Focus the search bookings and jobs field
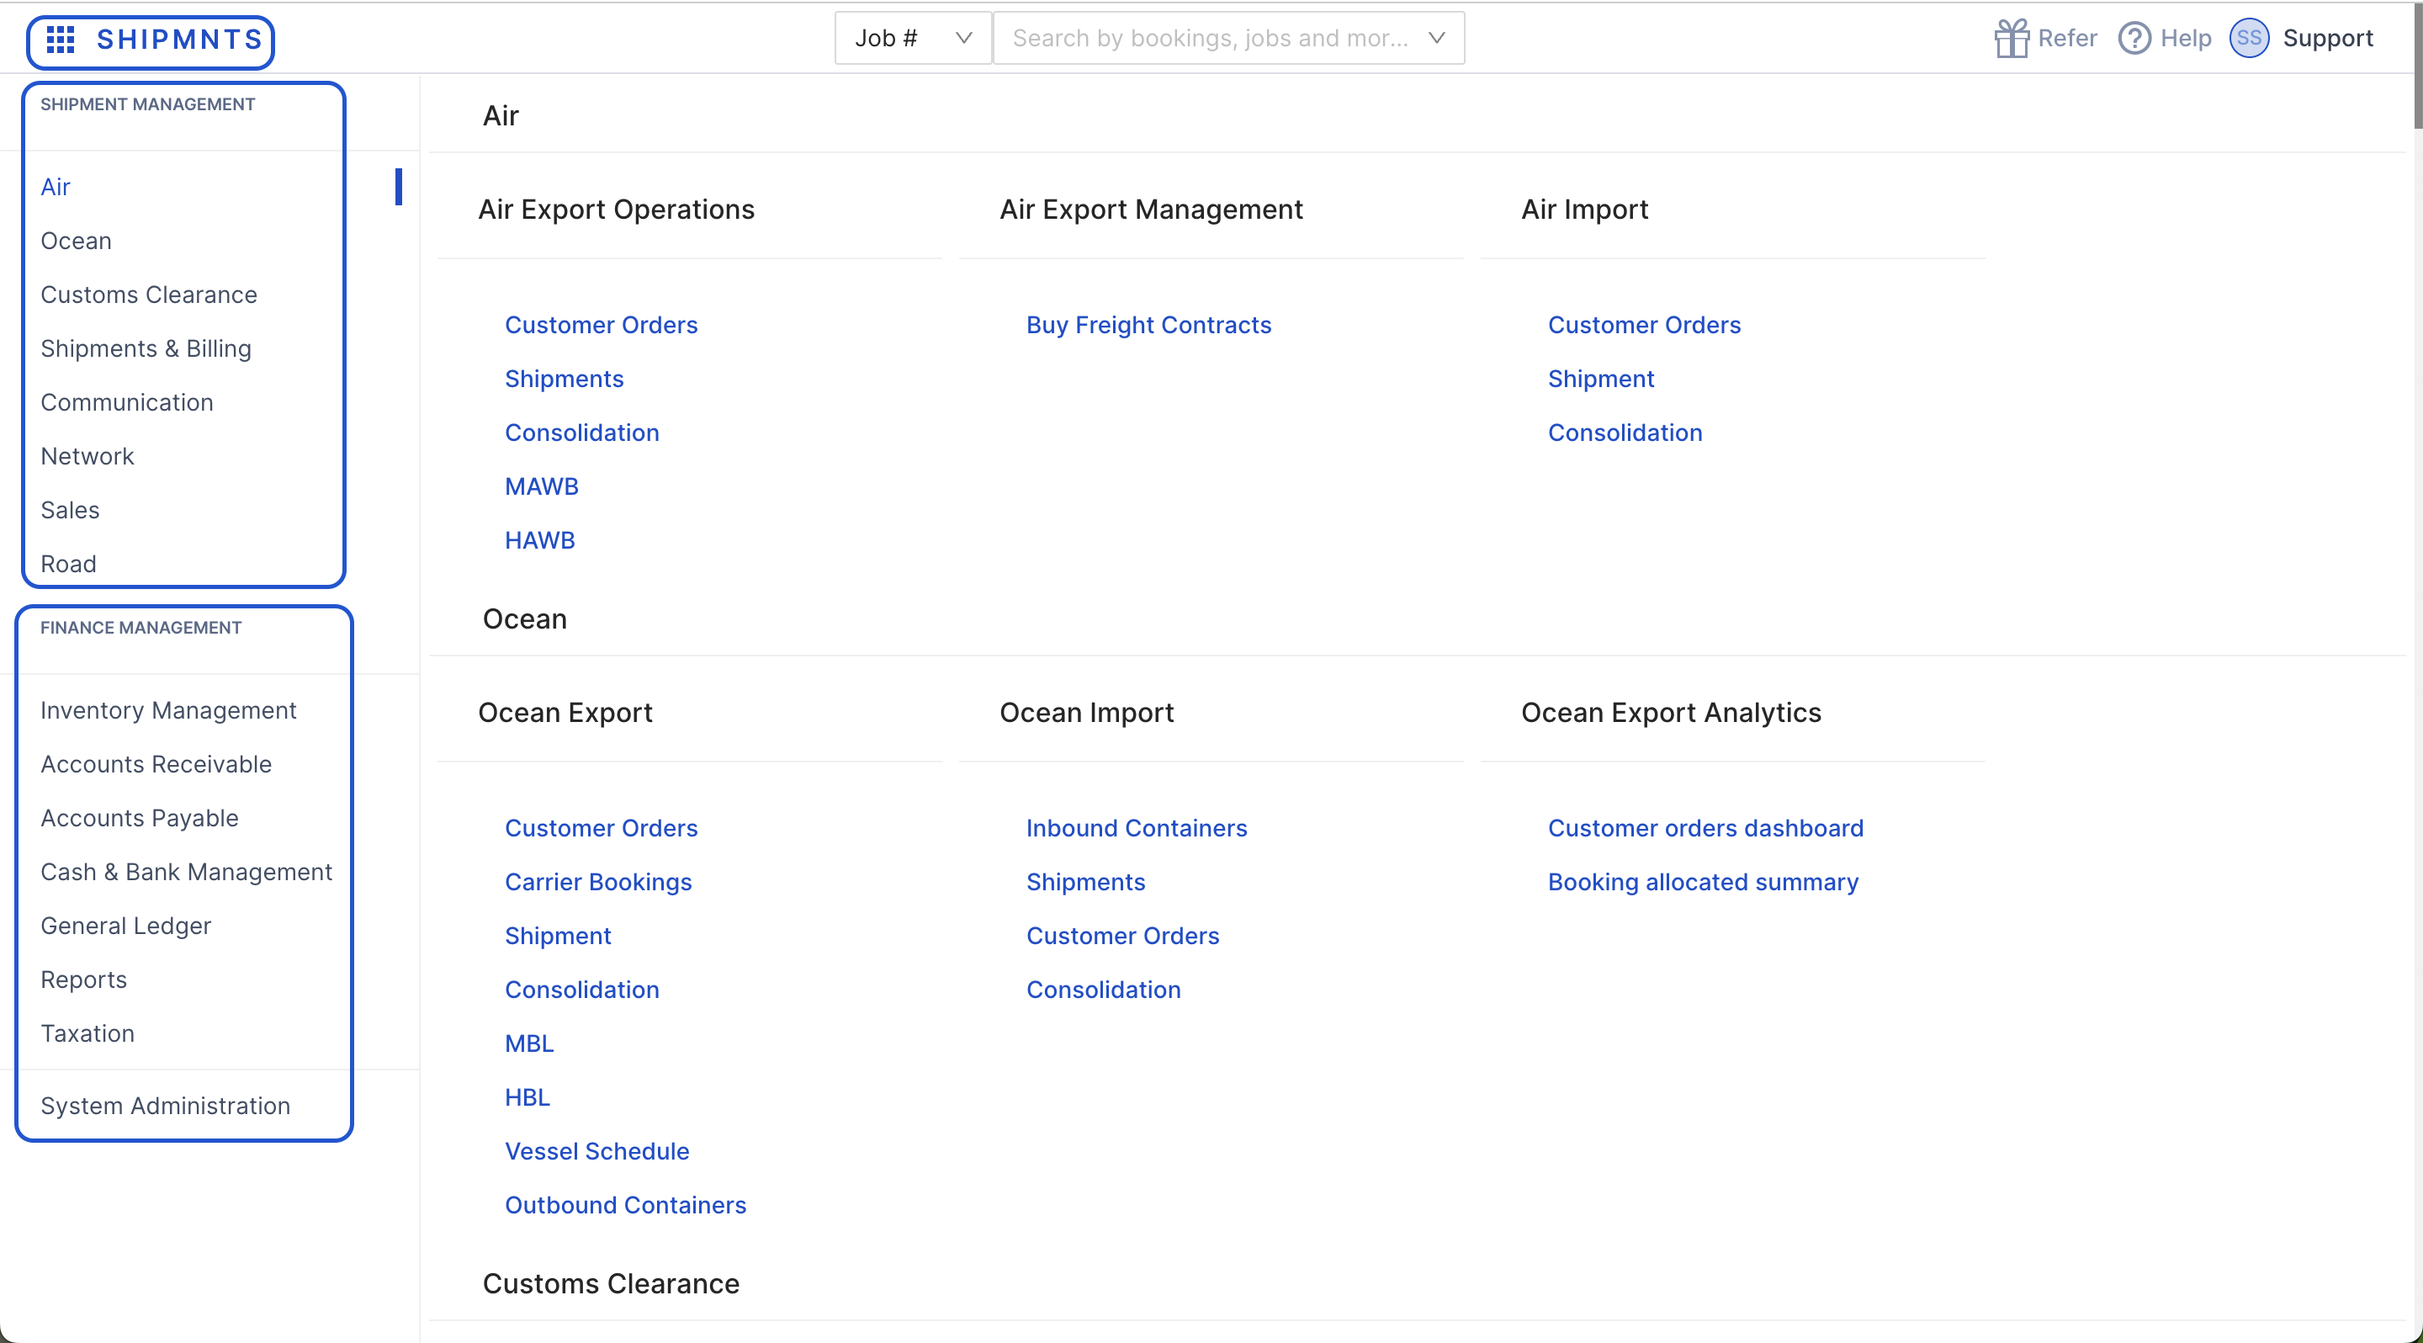Screen dimensions: 2423x1343 1228,39
